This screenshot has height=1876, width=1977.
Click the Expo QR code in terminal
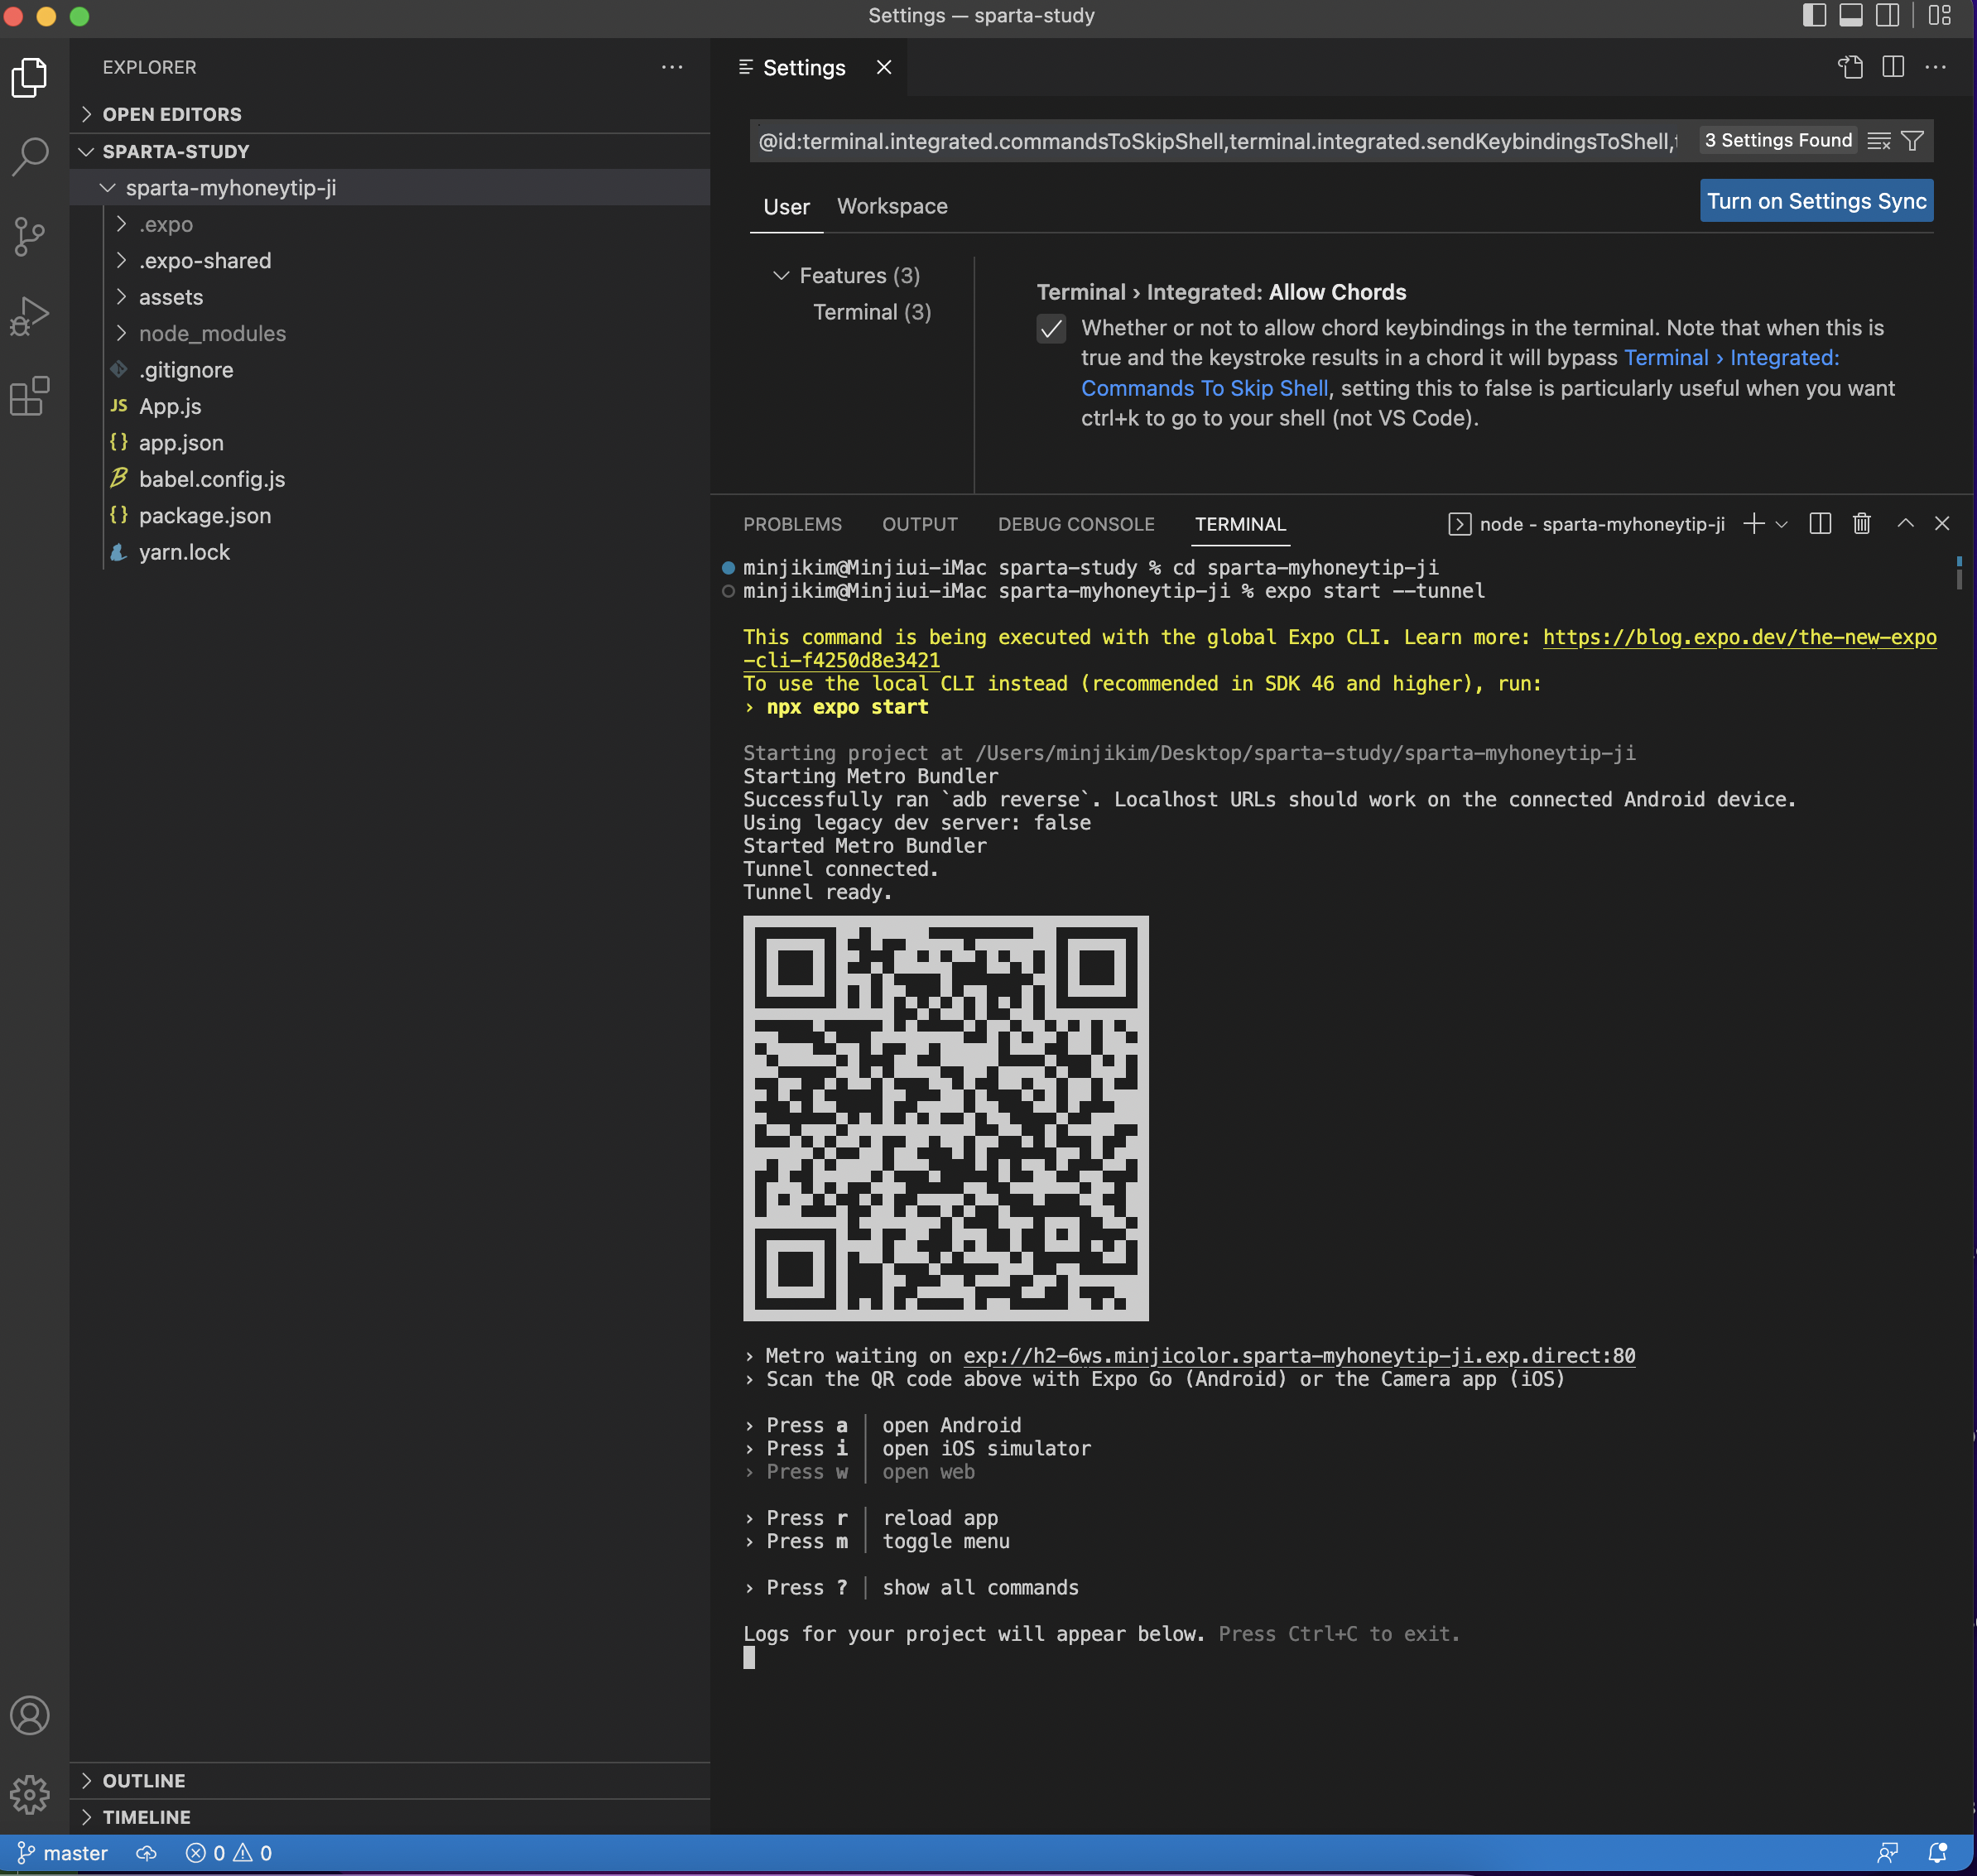pos(946,1119)
